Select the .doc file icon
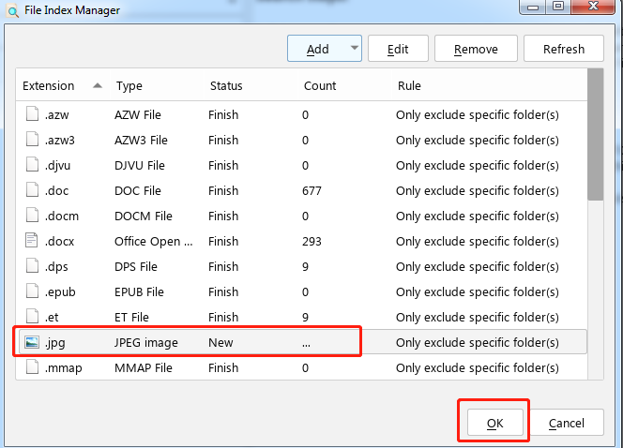The height and width of the screenshot is (448, 623). [x=32, y=190]
